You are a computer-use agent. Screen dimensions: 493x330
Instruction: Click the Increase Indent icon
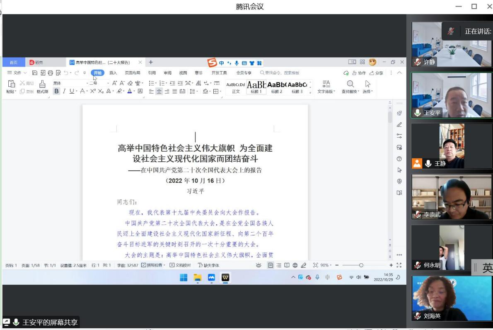[x=180, y=83]
